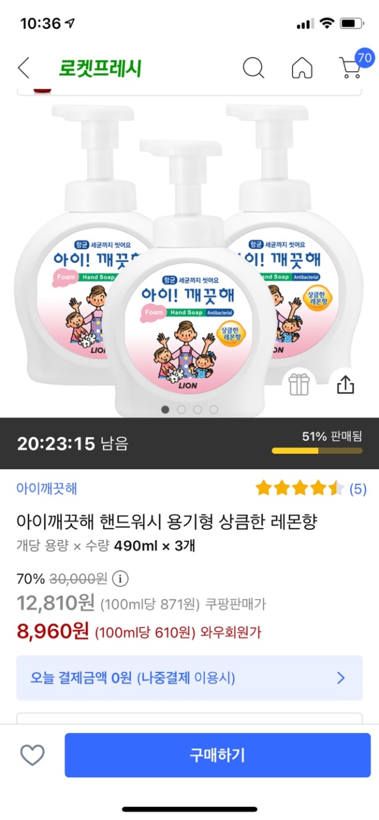
Task: Select the first image page dot
Action: pyautogui.click(x=165, y=409)
